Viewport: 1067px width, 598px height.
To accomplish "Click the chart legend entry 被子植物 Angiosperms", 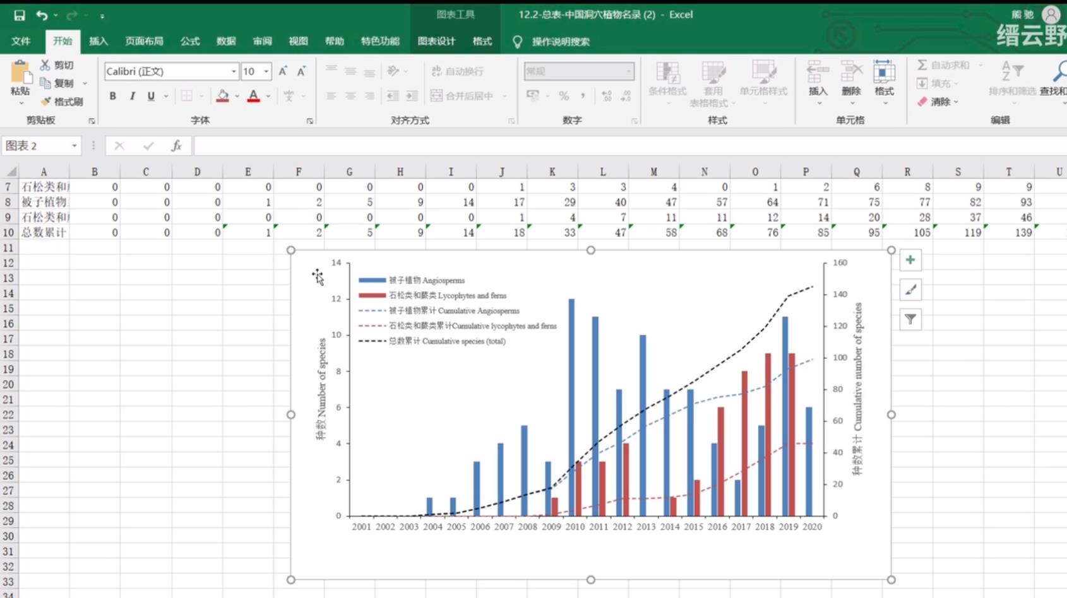I will (x=412, y=280).
